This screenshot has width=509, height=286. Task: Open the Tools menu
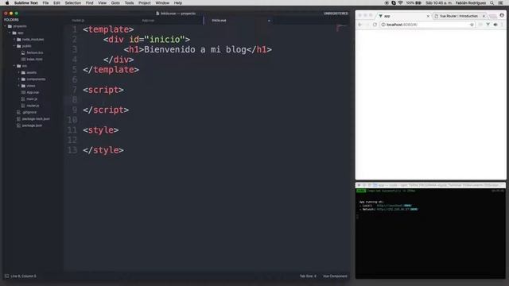pos(129,3)
